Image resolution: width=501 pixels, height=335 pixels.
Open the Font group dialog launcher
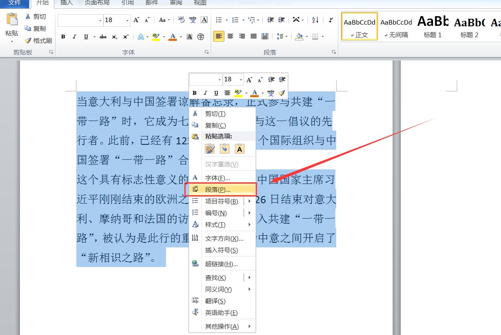point(206,51)
